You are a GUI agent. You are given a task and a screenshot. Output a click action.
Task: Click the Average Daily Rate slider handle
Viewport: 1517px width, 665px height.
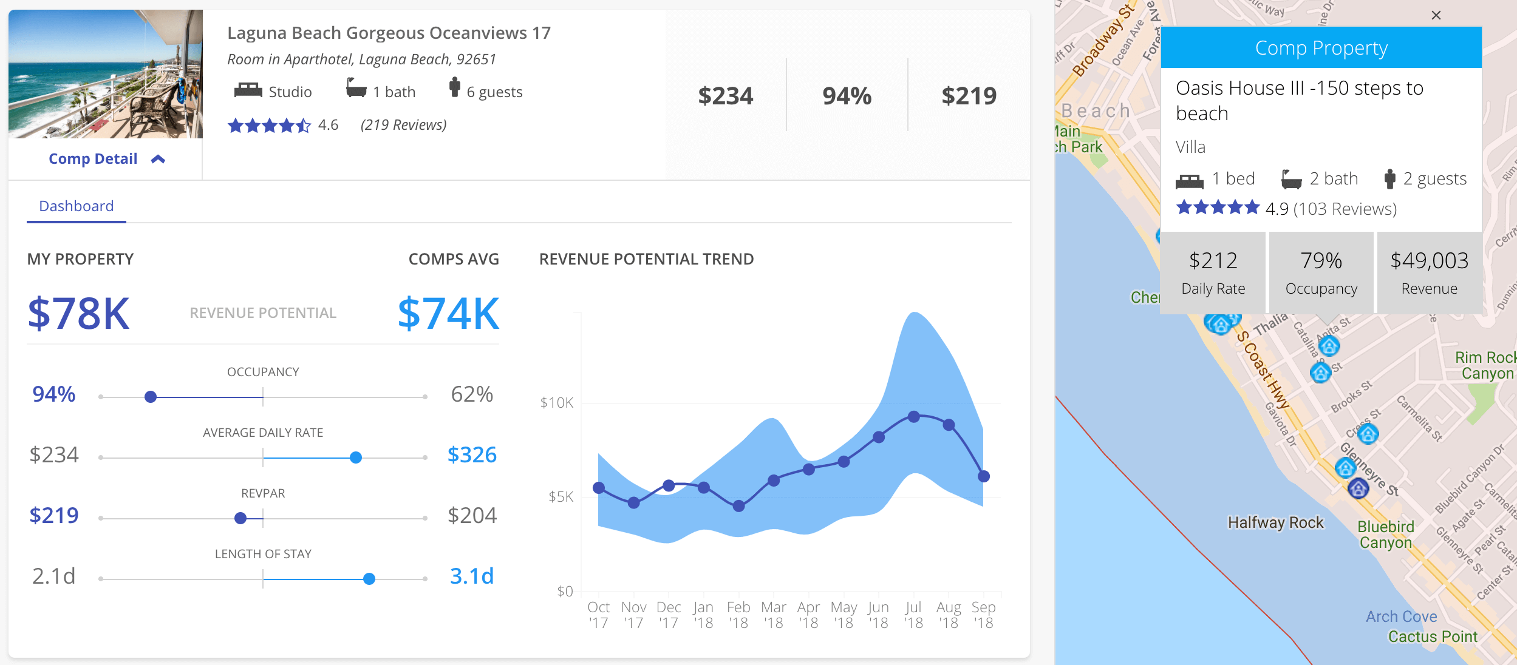click(x=355, y=456)
